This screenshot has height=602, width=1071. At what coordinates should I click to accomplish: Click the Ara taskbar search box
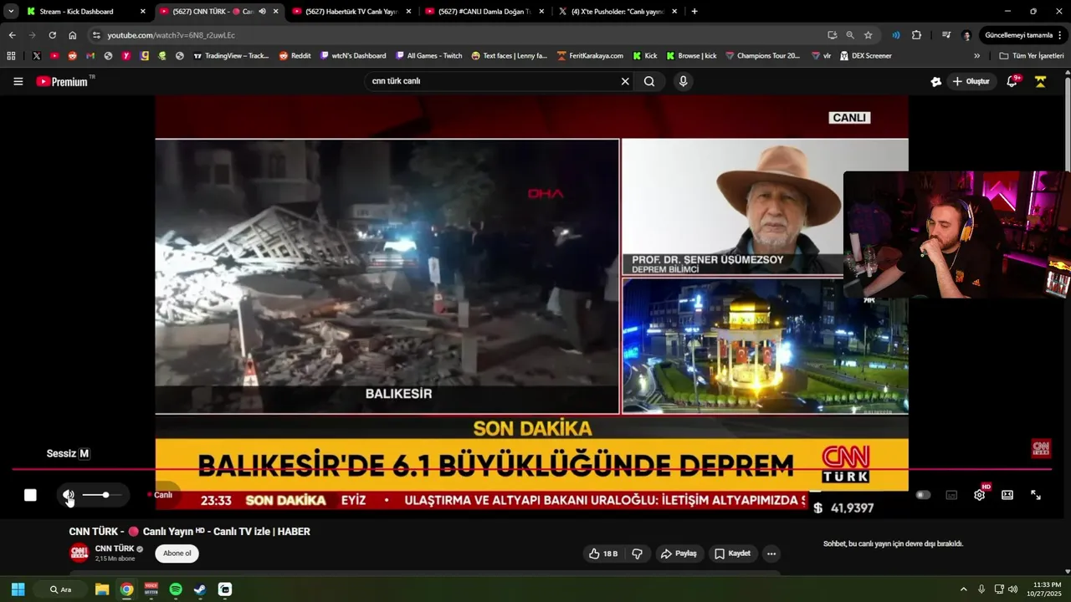(62, 589)
